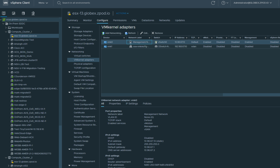Switch to the Networks tab

click(x=164, y=20)
